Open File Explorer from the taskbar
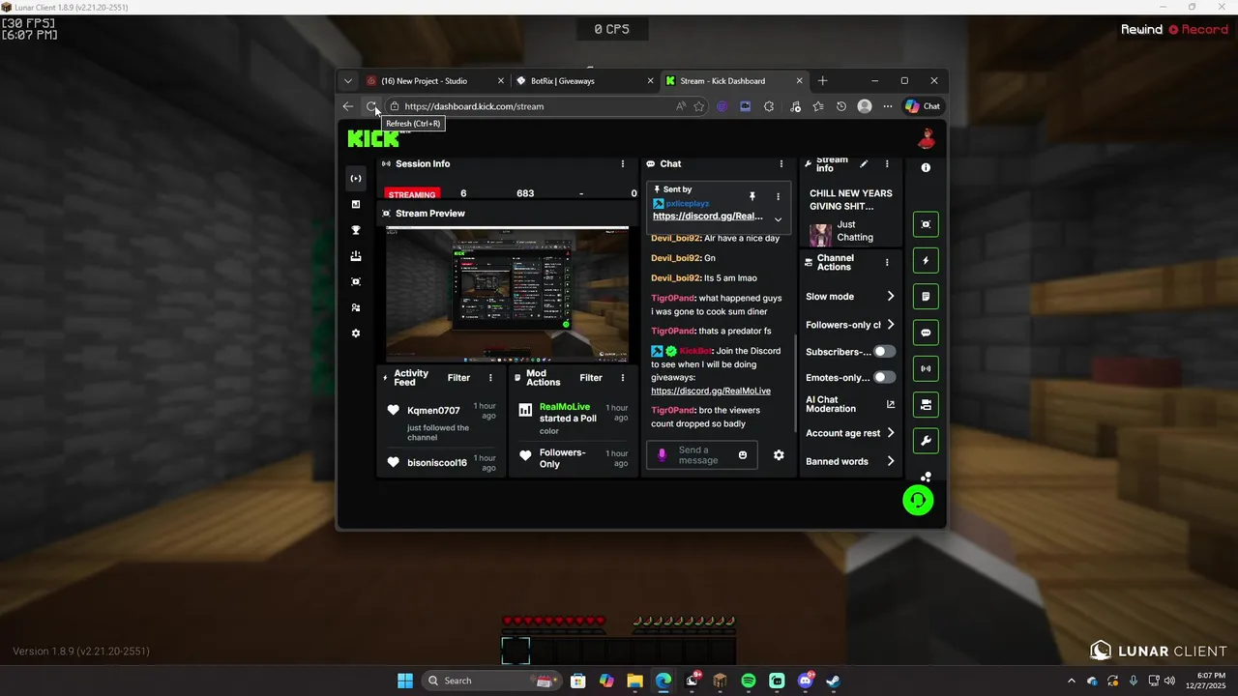The height and width of the screenshot is (696, 1238). coord(634,681)
